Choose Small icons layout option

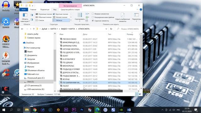pos(60,17)
